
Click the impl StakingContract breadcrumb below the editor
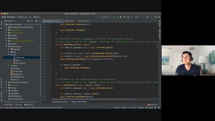[60, 102]
